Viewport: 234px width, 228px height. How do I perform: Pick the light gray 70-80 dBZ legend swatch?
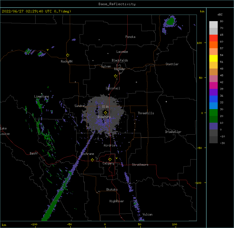(x=213, y=25)
